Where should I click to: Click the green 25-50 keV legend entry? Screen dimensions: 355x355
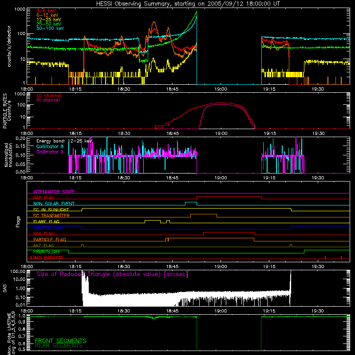click(49, 24)
